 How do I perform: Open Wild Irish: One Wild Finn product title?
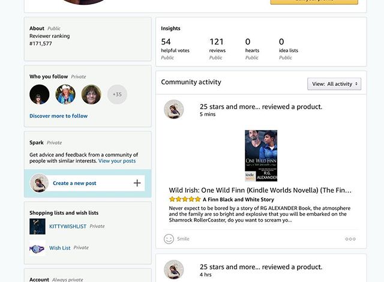260,190
